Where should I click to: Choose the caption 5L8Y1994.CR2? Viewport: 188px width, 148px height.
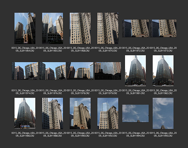click(x=136, y=134)
